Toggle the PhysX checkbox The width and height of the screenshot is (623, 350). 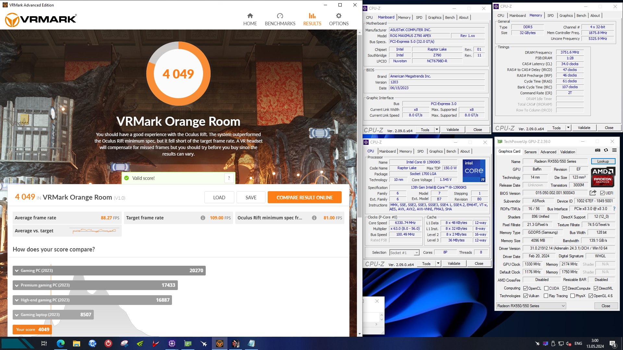pos(572,296)
